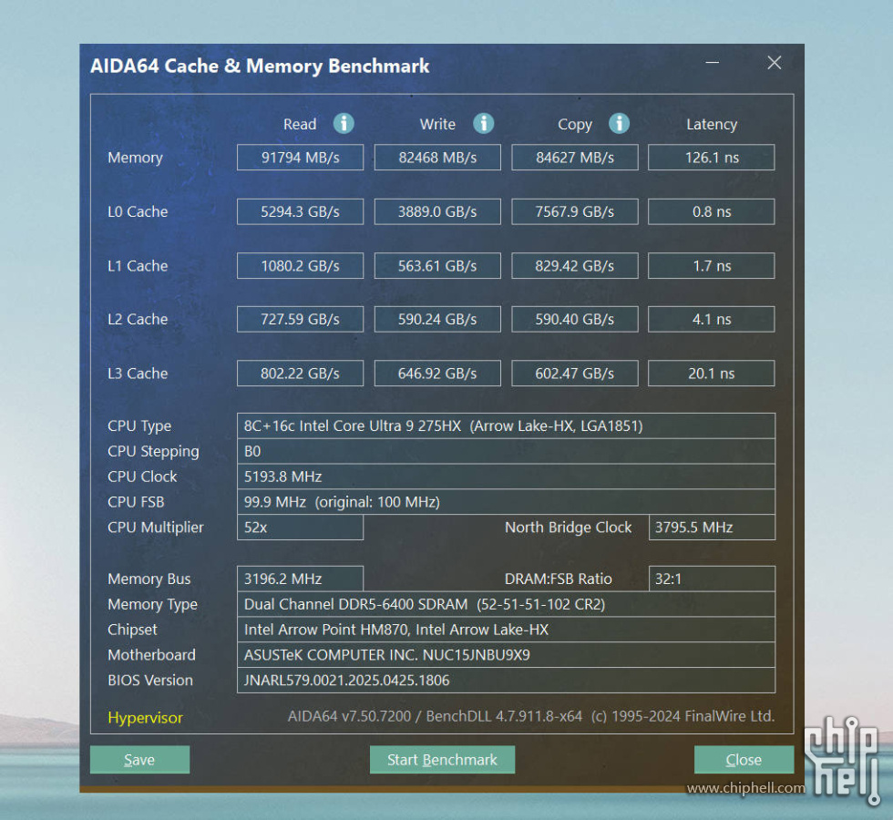This screenshot has width=893, height=820.
Task: Click the L1 Cache Latency 1.7 ns
Action: click(x=712, y=266)
